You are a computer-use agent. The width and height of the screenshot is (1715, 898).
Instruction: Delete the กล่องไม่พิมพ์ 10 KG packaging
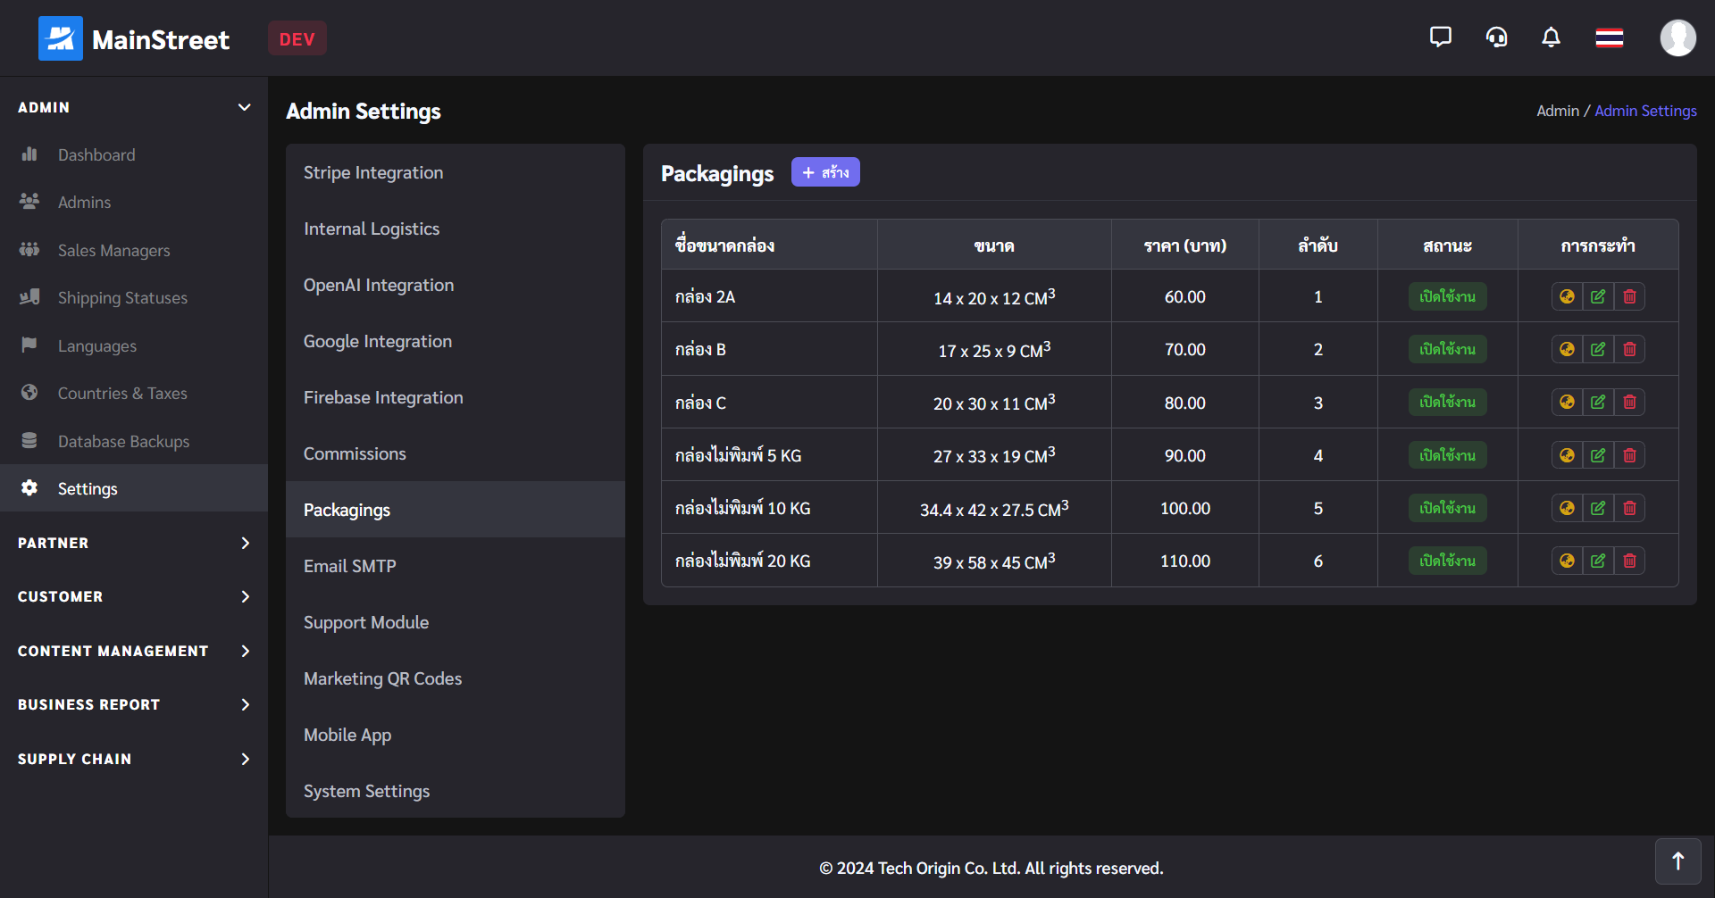pyautogui.click(x=1629, y=508)
